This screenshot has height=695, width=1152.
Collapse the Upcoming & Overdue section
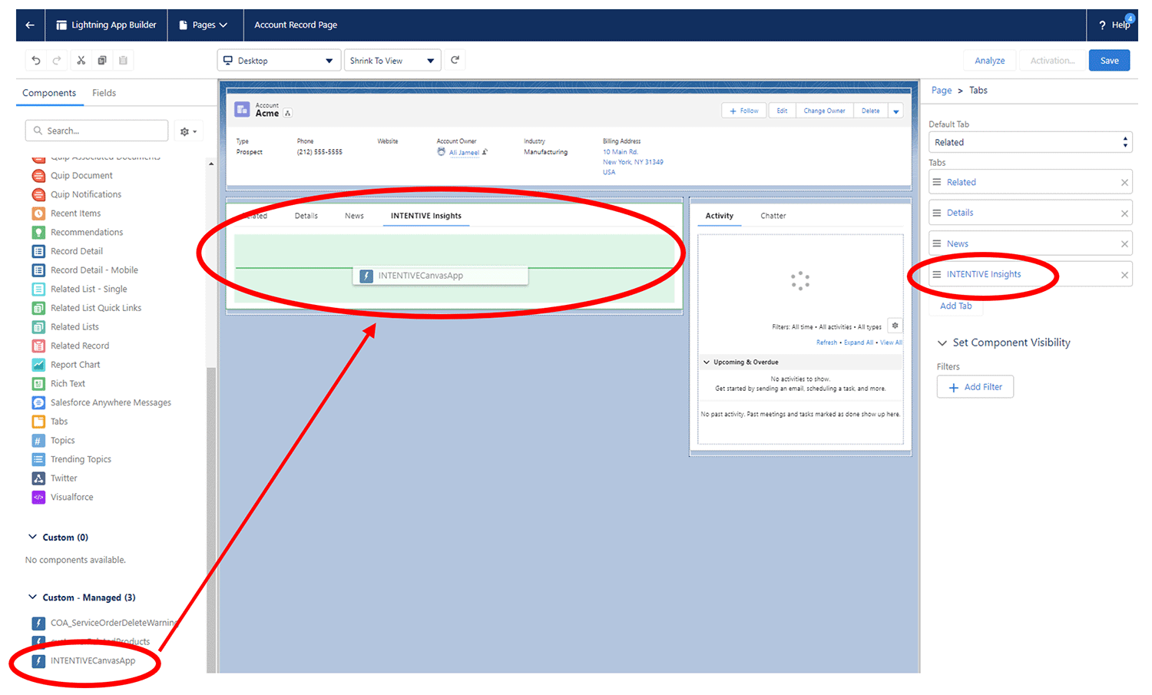(707, 362)
